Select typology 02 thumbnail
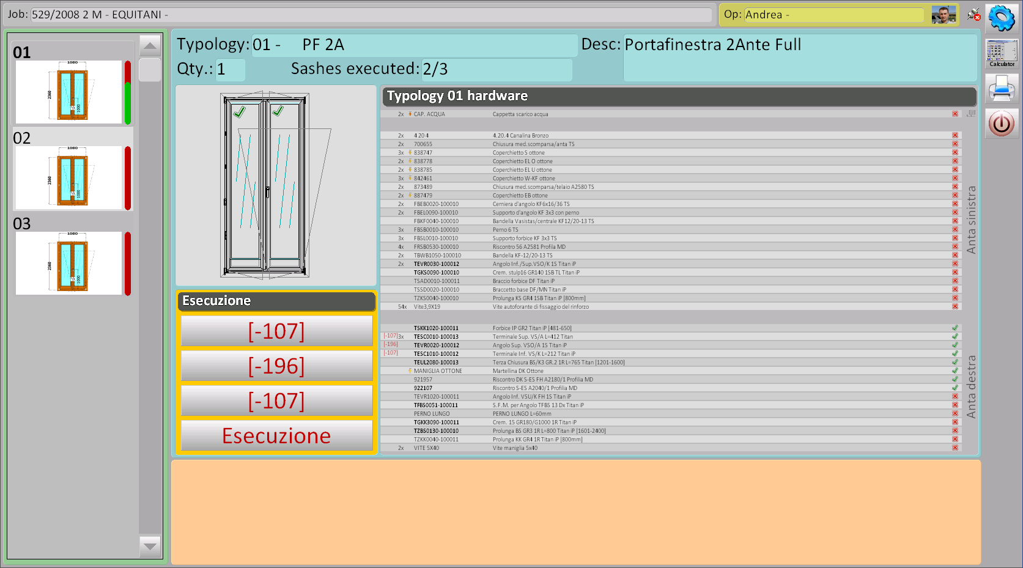The height and width of the screenshot is (568, 1023). [68, 177]
